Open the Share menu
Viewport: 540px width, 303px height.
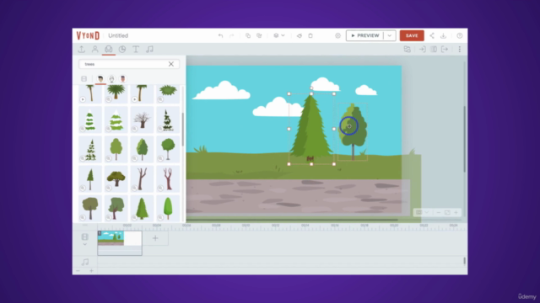tap(432, 35)
